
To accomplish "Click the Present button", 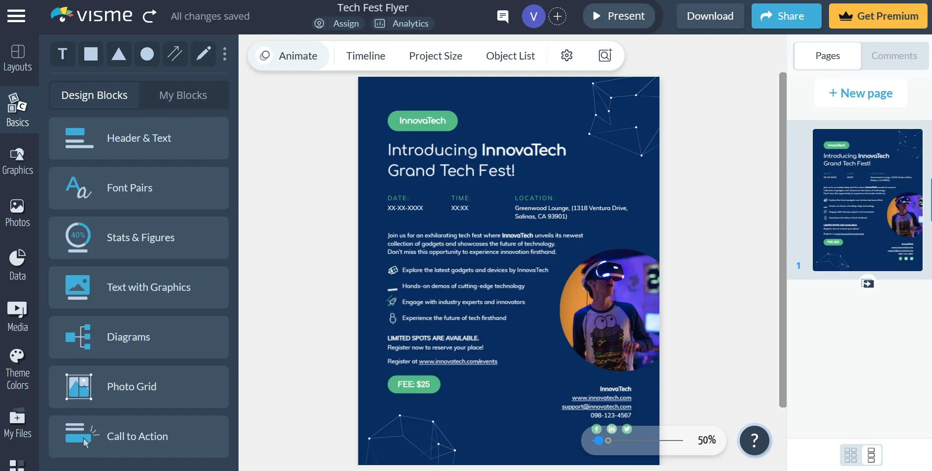I will pyautogui.click(x=619, y=16).
